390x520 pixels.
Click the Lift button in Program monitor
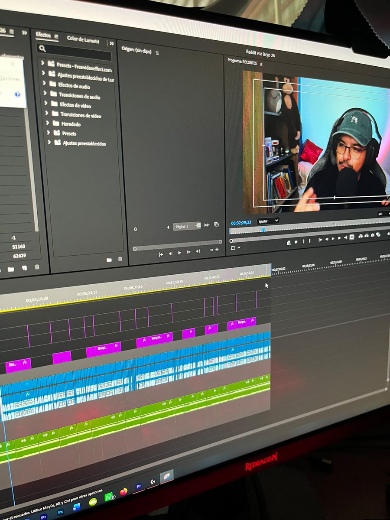pyautogui.click(x=360, y=236)
